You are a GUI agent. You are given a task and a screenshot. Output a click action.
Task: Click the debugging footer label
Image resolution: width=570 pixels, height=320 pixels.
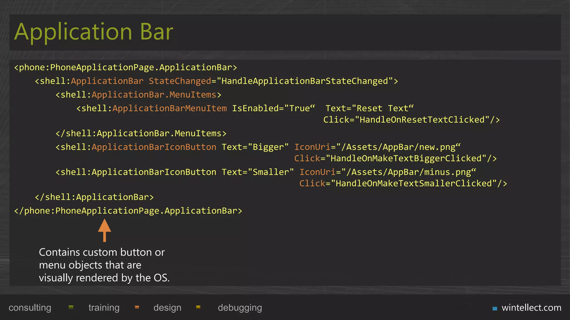point(240,308)
